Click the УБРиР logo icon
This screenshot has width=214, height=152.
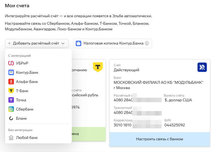[11, 63]
